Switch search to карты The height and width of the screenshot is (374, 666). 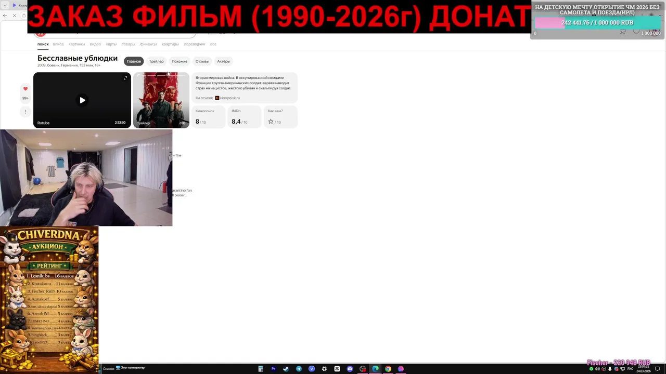(111, 44)
